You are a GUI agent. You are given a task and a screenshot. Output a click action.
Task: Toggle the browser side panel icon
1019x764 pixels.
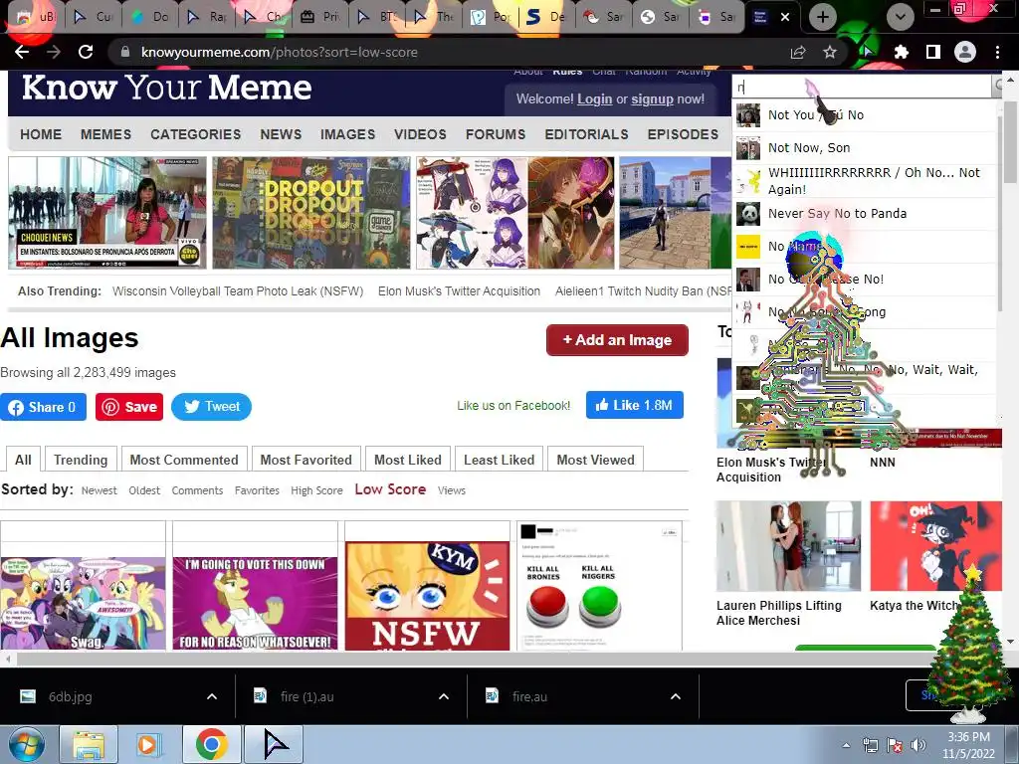pos(933,52)
